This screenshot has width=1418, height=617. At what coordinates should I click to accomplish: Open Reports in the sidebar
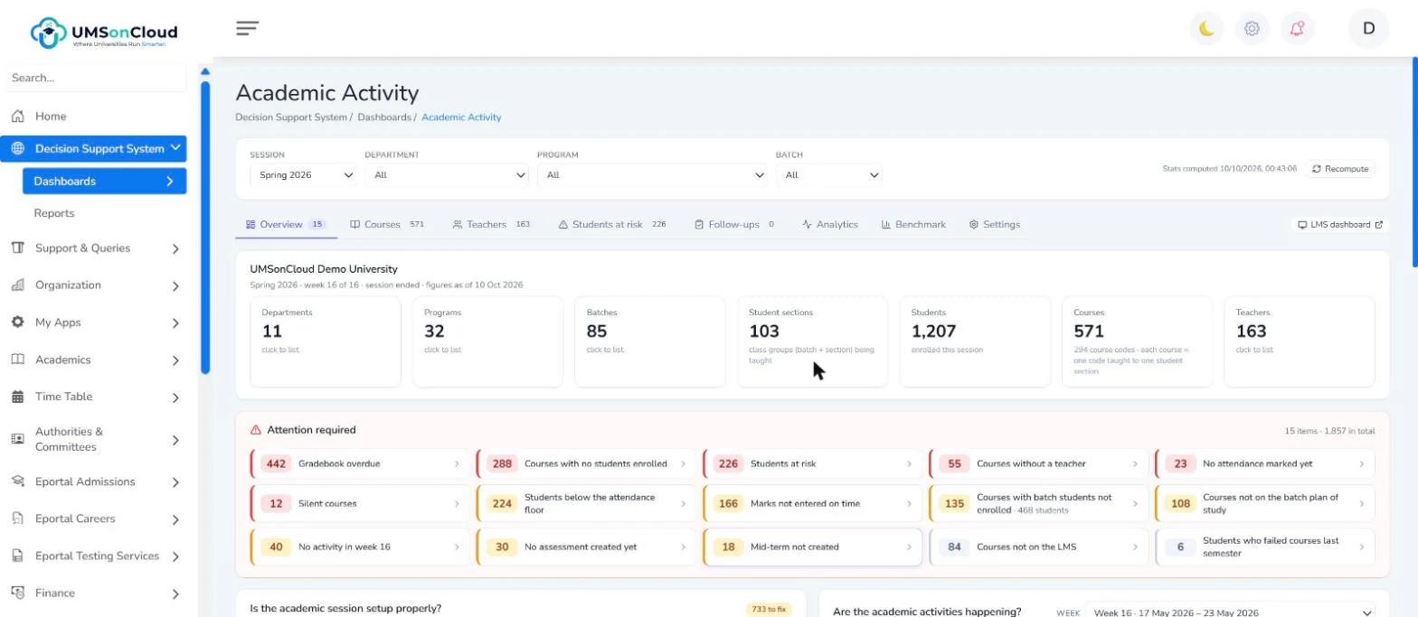[54, 213]
